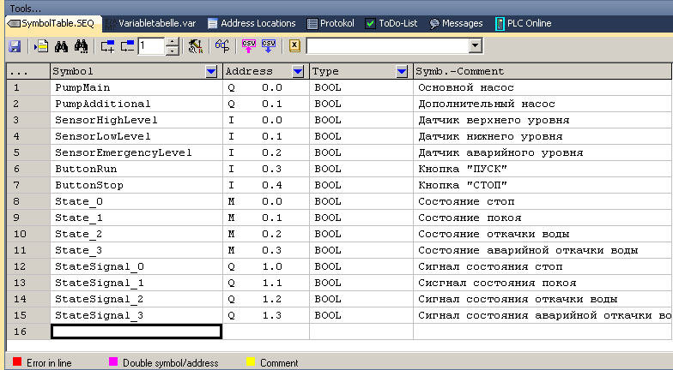Click the delete line icon with minus

127,45
